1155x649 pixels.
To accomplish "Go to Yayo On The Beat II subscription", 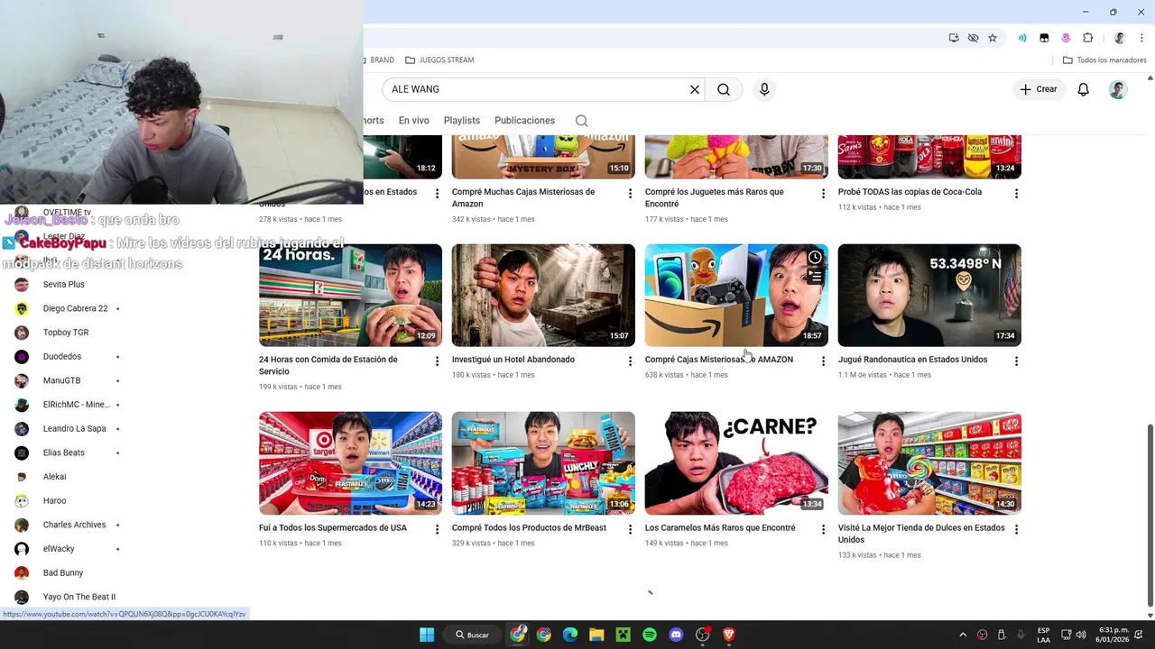I will [x=79, y=597].
